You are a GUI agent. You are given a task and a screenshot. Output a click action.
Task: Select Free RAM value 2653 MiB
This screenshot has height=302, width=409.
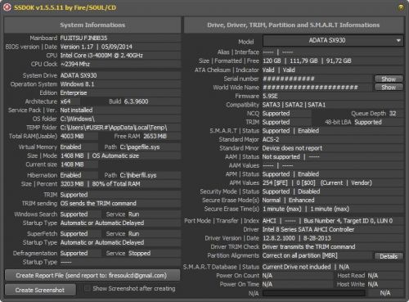[x=155, y=136]
